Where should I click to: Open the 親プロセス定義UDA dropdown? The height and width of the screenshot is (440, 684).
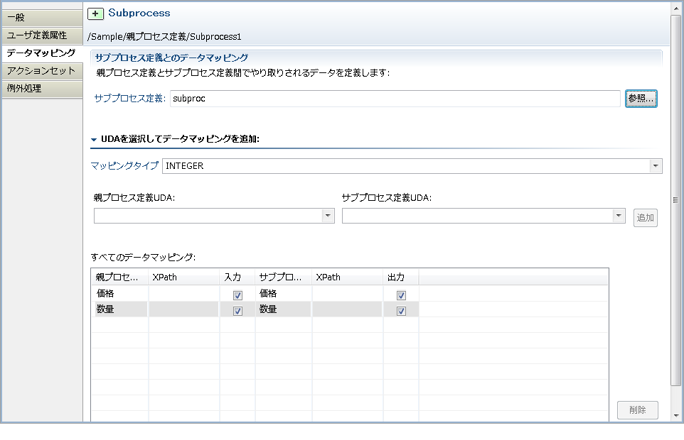click(x=328, y=216)
